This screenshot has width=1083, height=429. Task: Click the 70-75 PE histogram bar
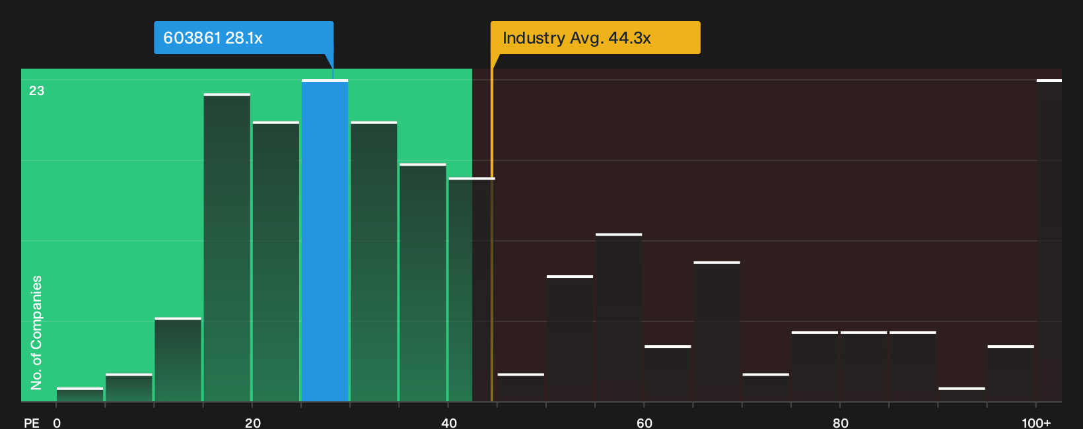[x=766, y=387]
